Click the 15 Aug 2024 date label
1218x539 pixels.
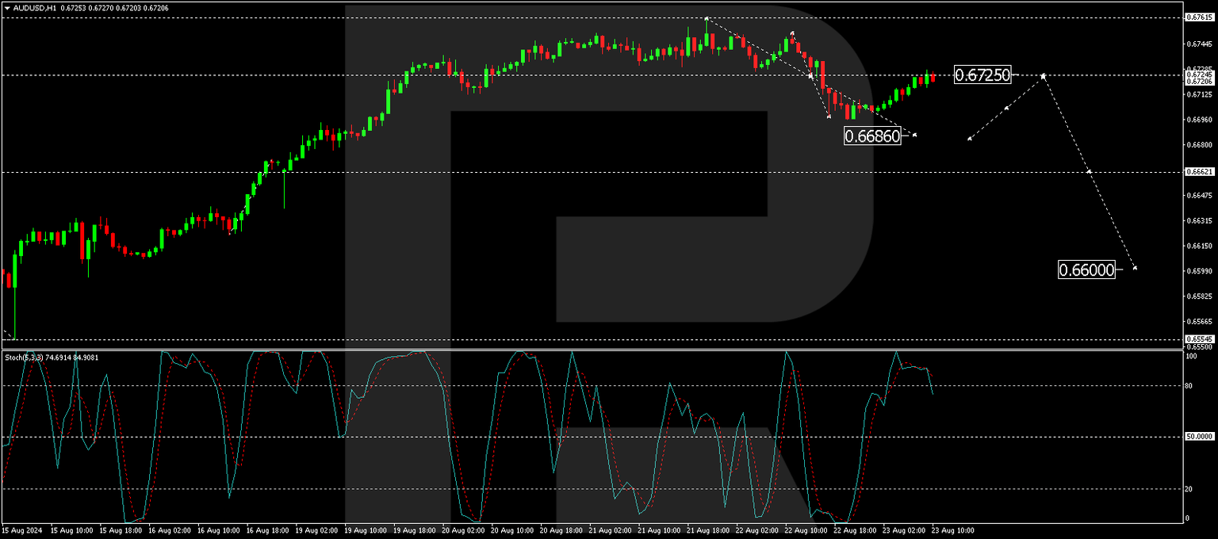pos(21,530)
